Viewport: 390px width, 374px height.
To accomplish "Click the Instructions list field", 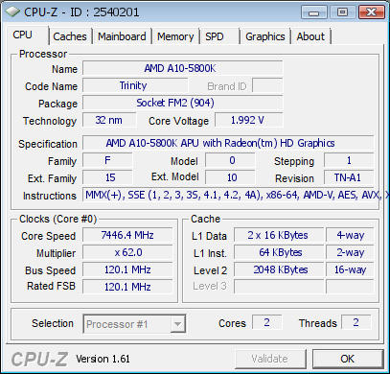I will point(228,195).
